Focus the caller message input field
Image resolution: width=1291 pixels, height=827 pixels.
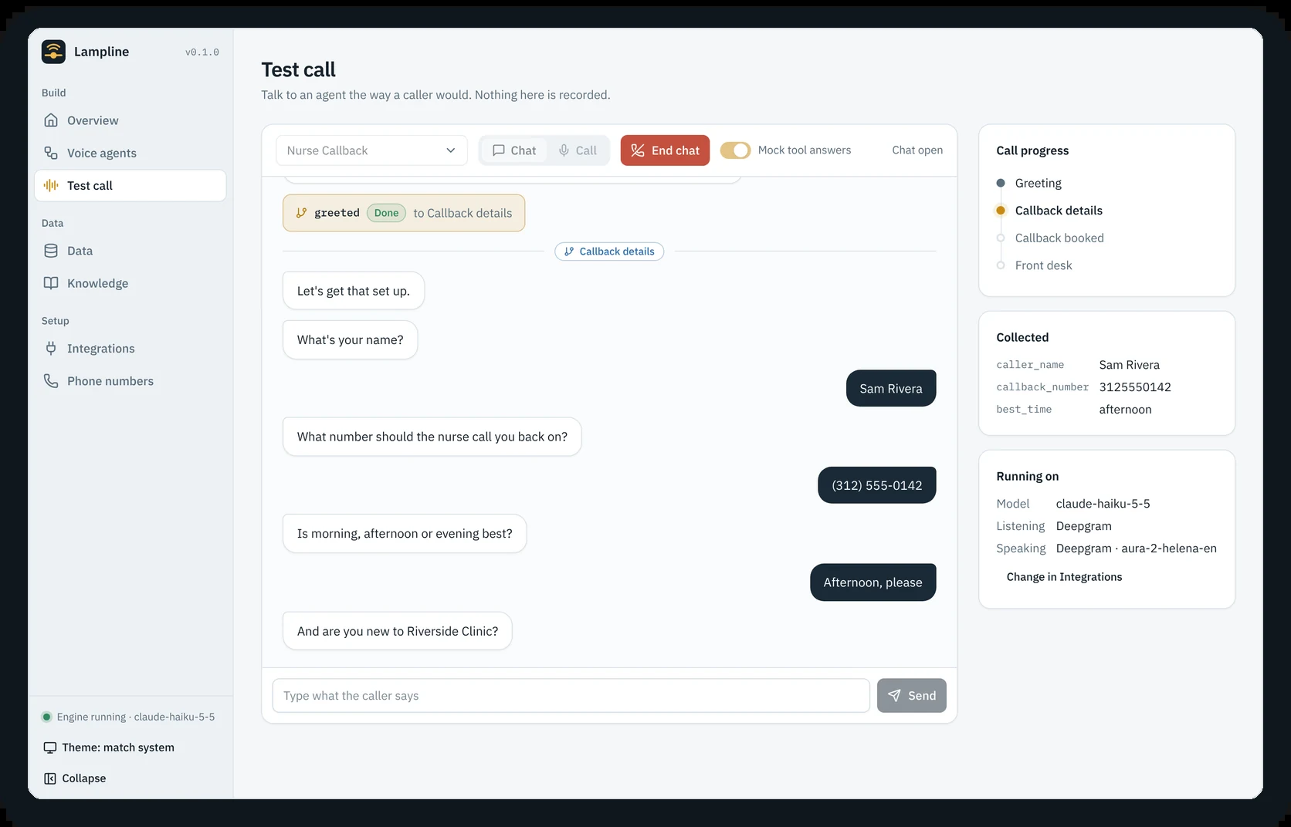click(571, 695)
